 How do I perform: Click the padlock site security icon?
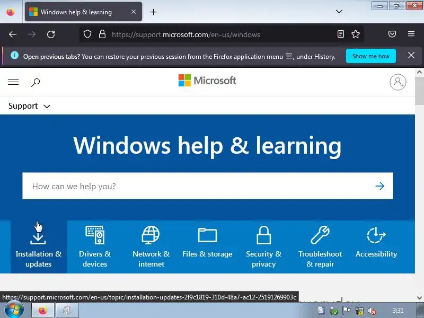(102, 34)
